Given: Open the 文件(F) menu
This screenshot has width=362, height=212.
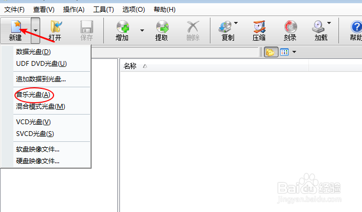Looking at the screenshot, I should (x=14, y=10).
